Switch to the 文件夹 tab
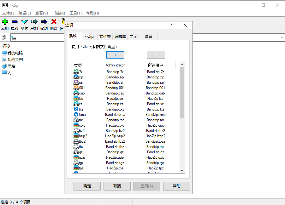Image resolution: width=285 pixels, height=205 pixels. tap(105, 37)
